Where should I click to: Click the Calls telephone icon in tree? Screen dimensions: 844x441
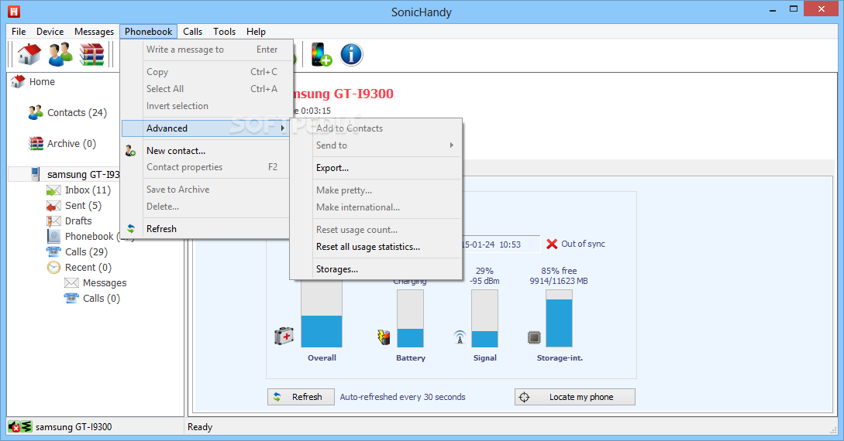pyautogui.click(x=53, y=252)
